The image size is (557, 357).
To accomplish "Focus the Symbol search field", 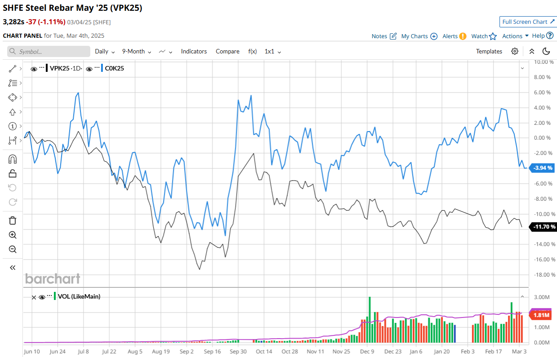I will click(x=49, y=52).
